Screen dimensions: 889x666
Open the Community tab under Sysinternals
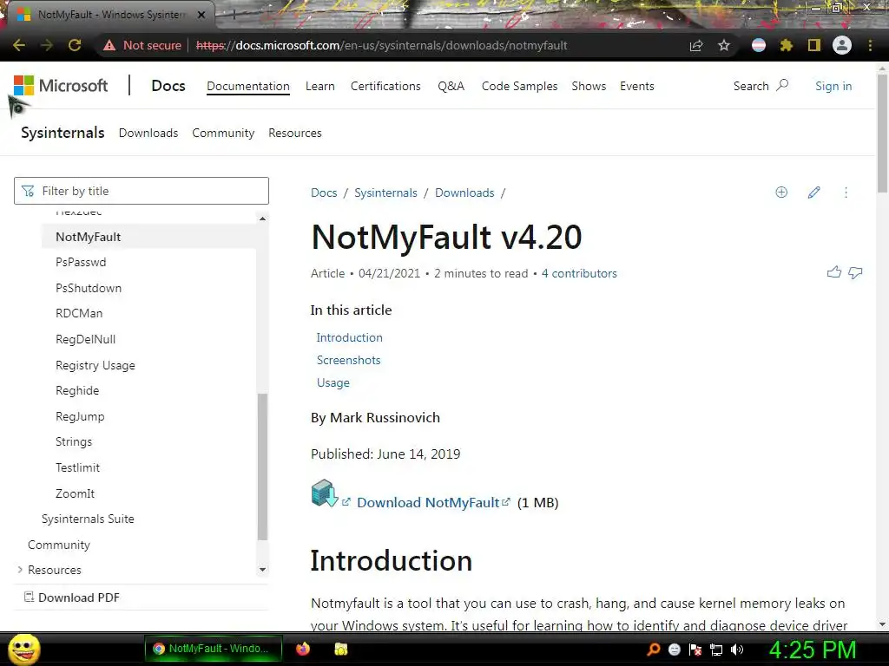pyautogui.click(x=223, y=133)
